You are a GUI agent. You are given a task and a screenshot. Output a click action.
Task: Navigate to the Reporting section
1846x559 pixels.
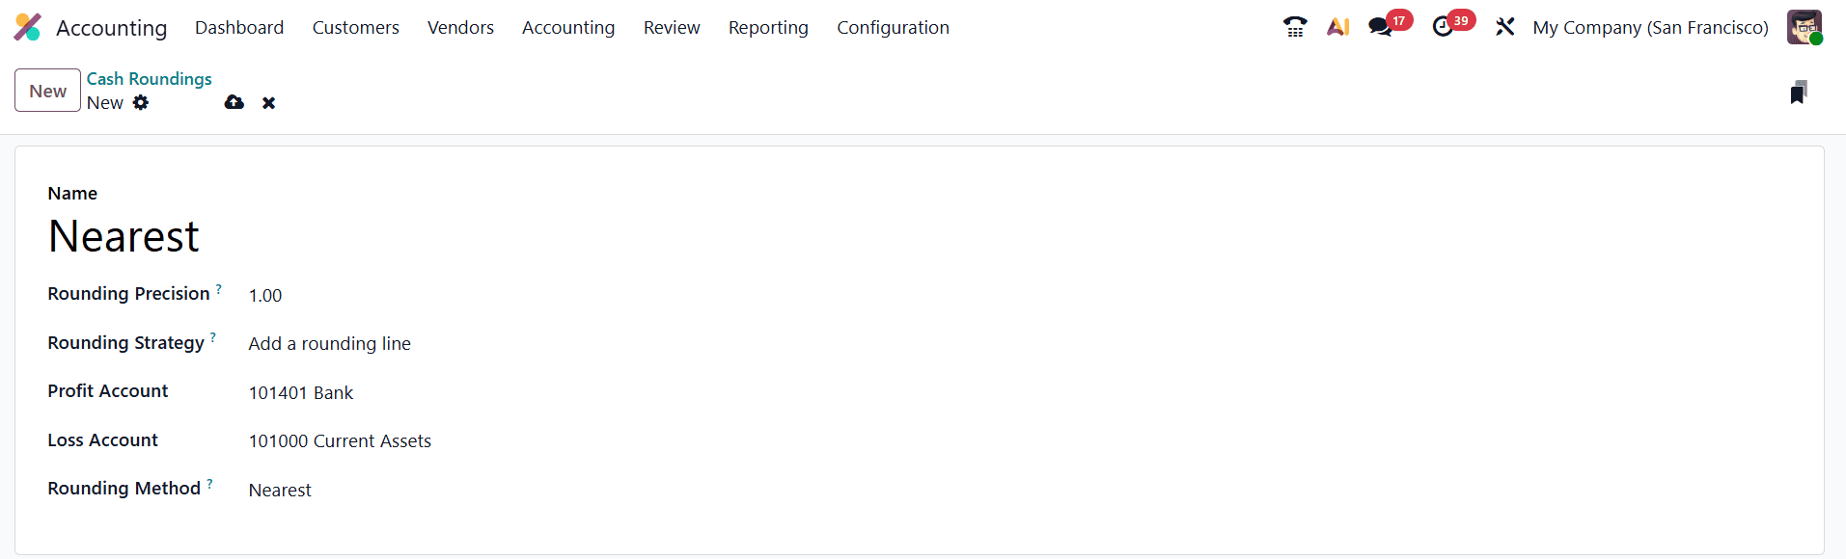768,27
